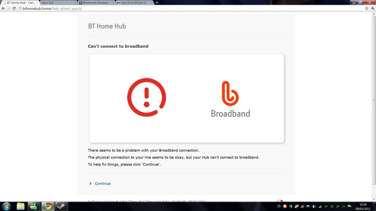This screenshot has width=376, height=211.
Task: Open the Windows Start menu
Action: coord(6,206)
